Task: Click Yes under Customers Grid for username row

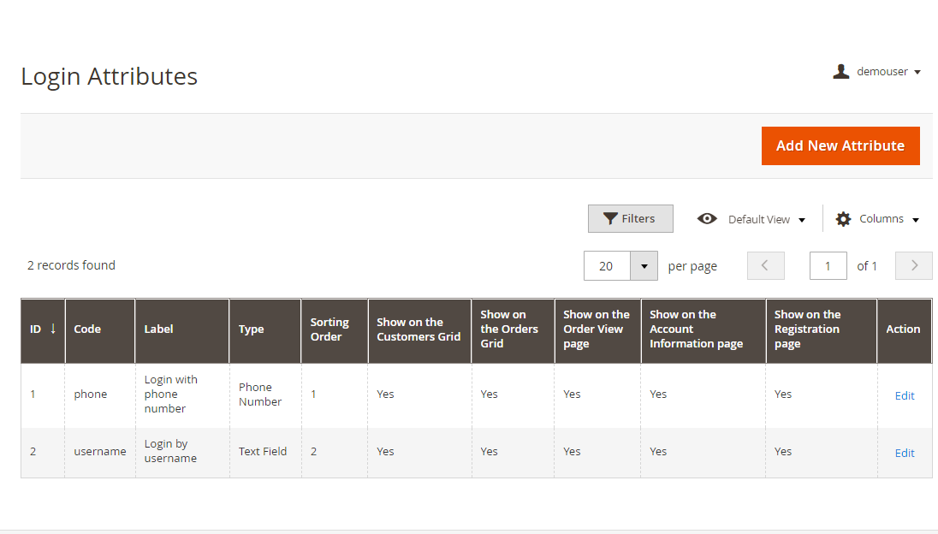Action: pos(385,452)
